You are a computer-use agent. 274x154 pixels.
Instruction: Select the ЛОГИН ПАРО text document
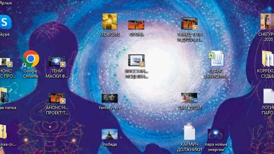tap(268, 96)
